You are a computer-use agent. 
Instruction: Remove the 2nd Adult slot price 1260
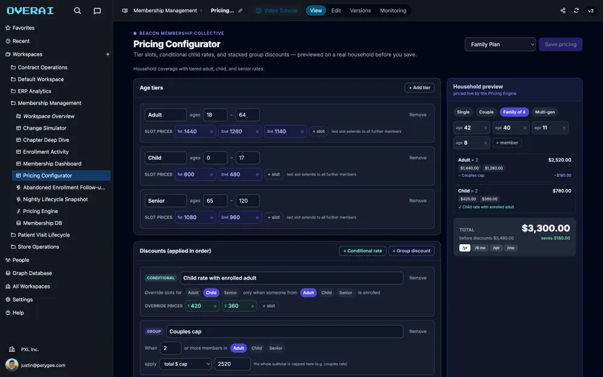257,131
